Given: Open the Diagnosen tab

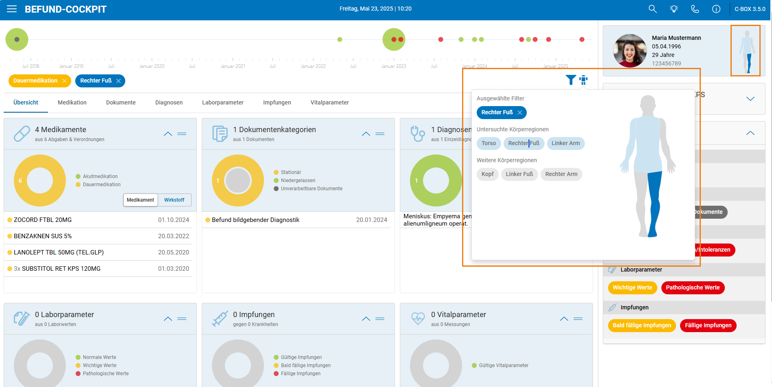Looking at the screenshot, I should [x=169, y=102].
